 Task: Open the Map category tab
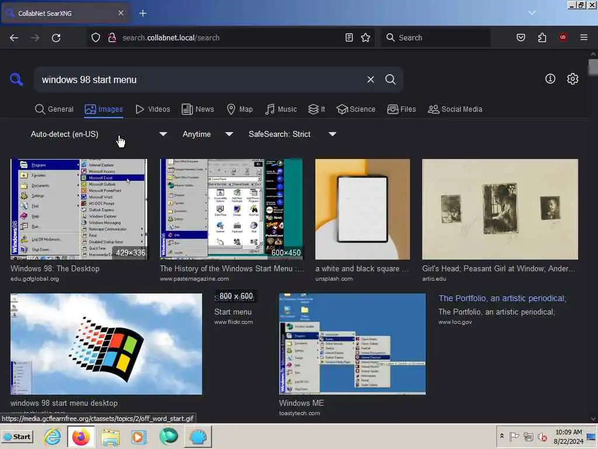[240, 109]
